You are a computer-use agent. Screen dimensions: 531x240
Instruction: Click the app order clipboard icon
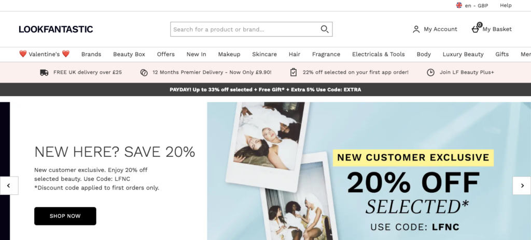pos(294,72)
